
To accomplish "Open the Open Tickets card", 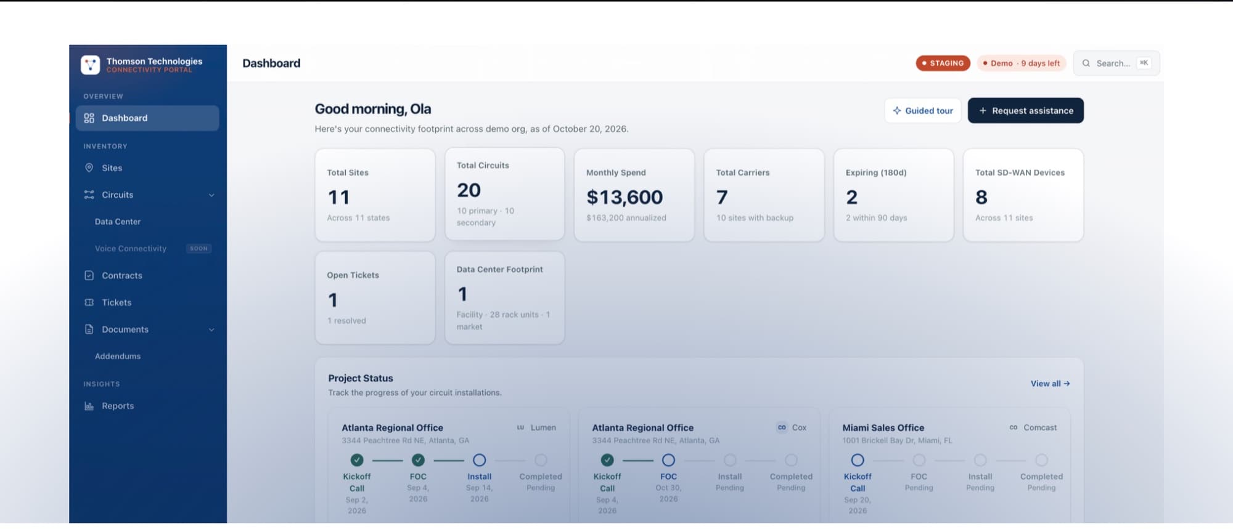I will pyautogui.click(x=375, y=298).
